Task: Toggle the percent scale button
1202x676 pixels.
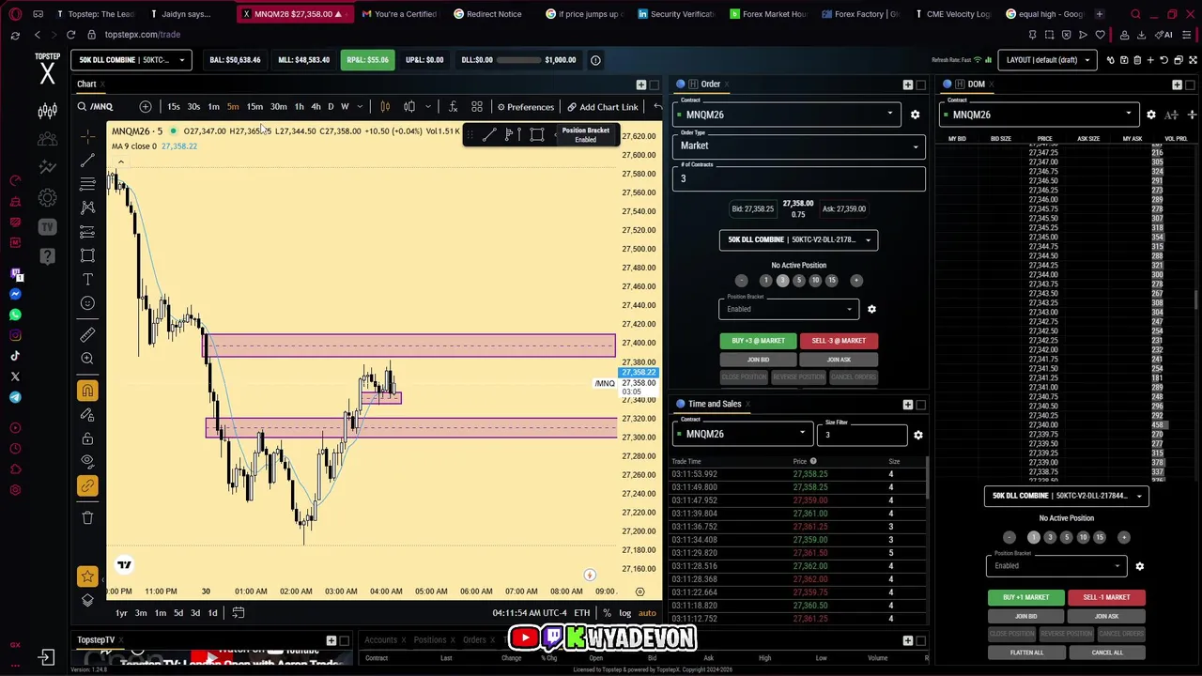Action: pos(607,613)
